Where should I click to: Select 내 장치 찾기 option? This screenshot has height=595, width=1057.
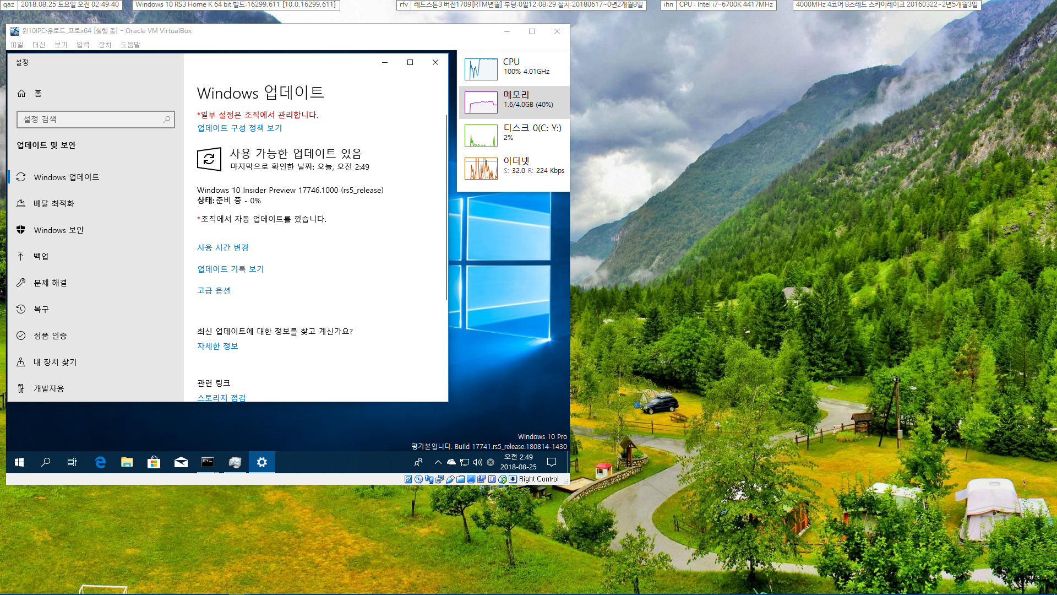(95, 362)
